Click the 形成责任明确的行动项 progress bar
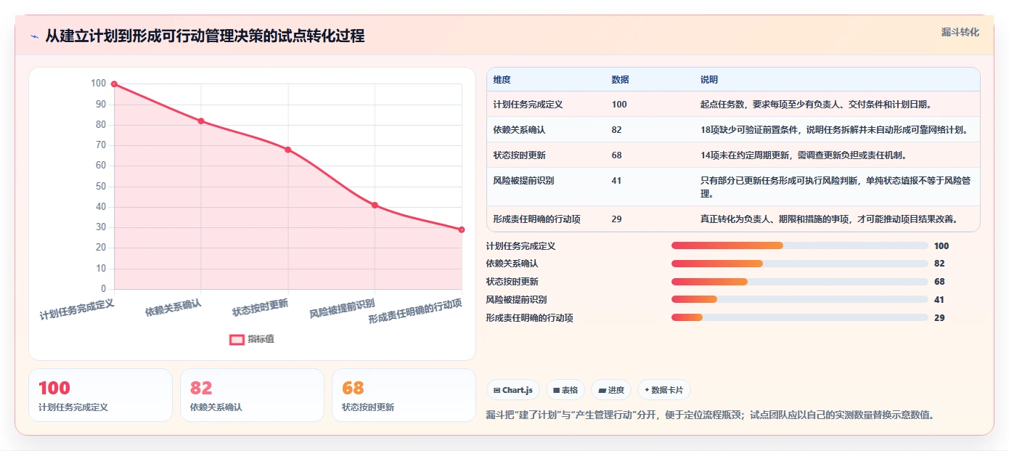Image resolution: width=1009 pixels, height=451 pixels. coord(800,317)
